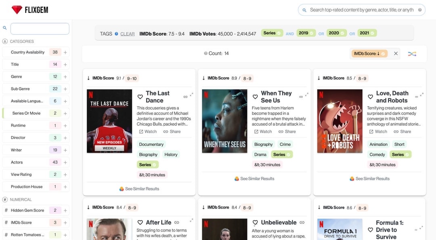Toggle Series tag on Love, Death and Robots
Image resolution: width=436 pixels, height=240 pixels.
pos(400,154)
